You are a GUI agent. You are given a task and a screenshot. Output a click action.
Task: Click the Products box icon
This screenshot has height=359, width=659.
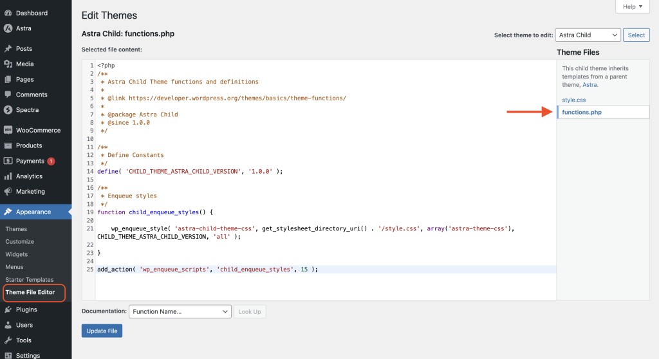click(8, 145)
